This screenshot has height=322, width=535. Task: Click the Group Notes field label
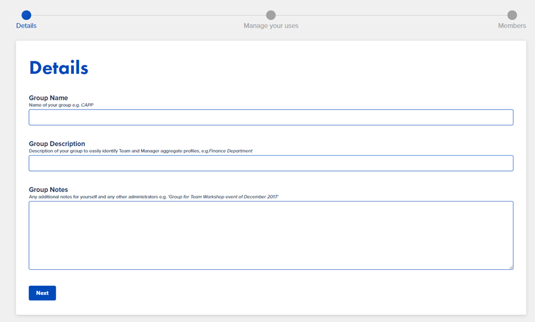pyautogui.click(x=48, y=190)
